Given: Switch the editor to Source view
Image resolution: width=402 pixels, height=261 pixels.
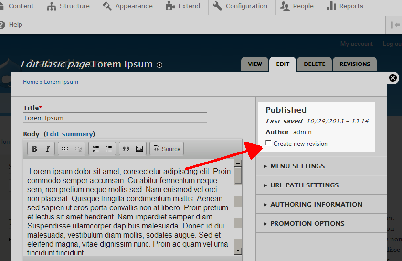Looking at the screenshot, I should [x=167, y=149].
